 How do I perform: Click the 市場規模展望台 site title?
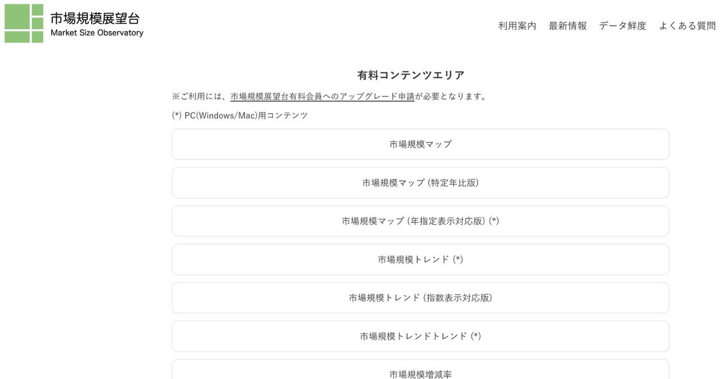coord(94,19)
